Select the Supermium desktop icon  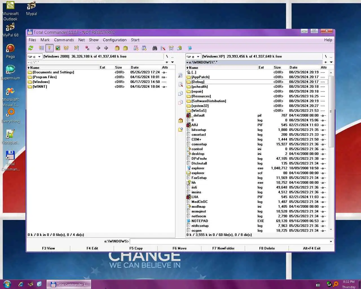pos(10,73)
